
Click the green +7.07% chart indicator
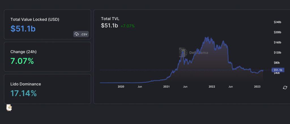click(128, 26)
